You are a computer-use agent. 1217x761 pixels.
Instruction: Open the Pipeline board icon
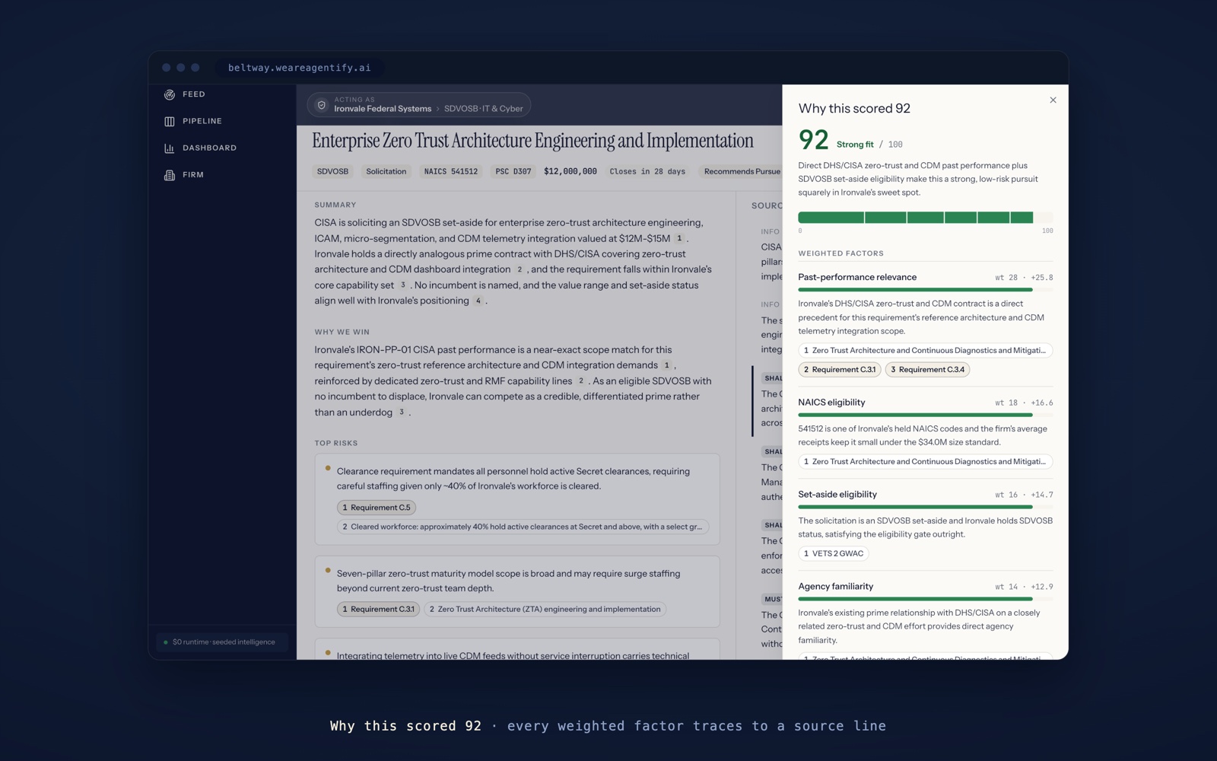point(170,121)
